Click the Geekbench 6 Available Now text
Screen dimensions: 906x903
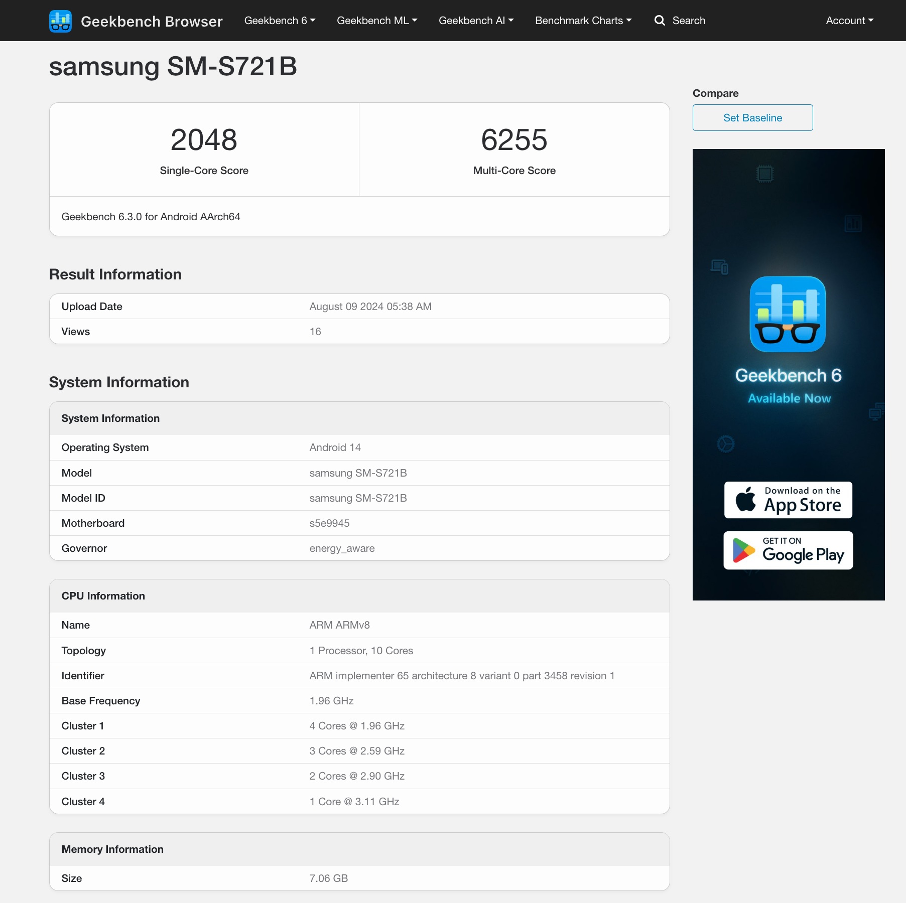pyautogui.click(x=789, y=386)
